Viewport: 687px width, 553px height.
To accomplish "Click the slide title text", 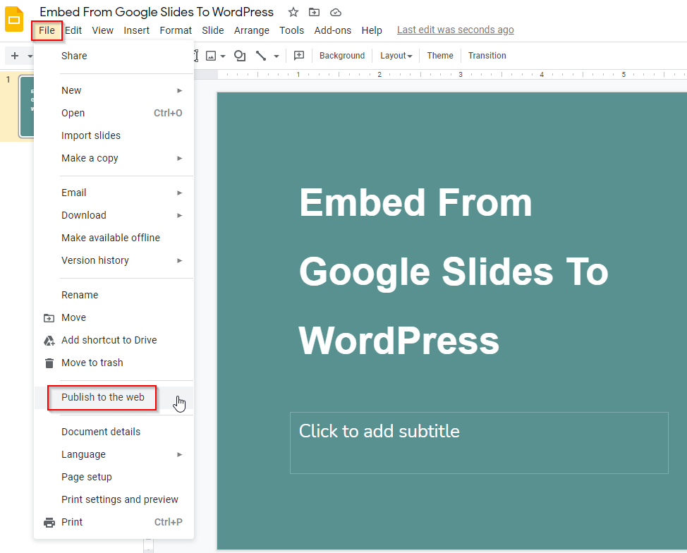I will click(x=454, y=272).
